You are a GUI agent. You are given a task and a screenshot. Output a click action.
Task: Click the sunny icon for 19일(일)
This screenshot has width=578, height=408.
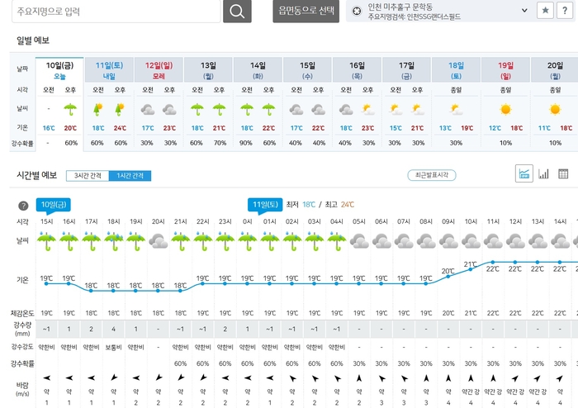click(x=505, y=108)
